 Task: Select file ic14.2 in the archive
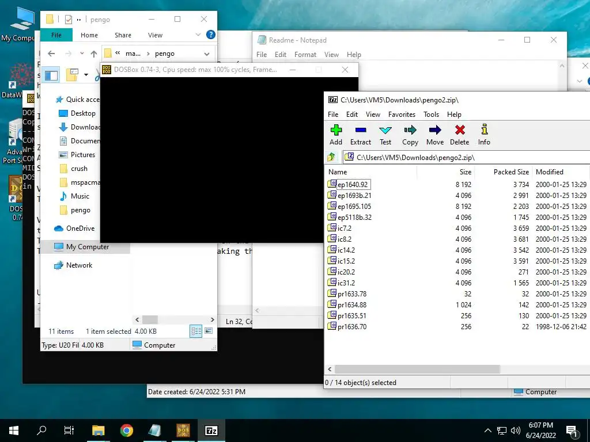[x=346, y=250]
